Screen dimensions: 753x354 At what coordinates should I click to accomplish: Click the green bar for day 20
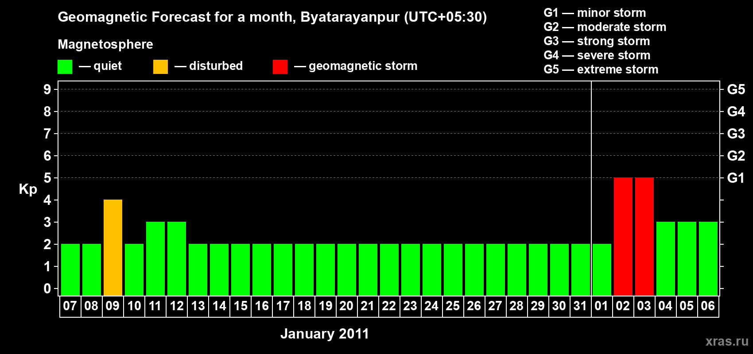point(347,270)
